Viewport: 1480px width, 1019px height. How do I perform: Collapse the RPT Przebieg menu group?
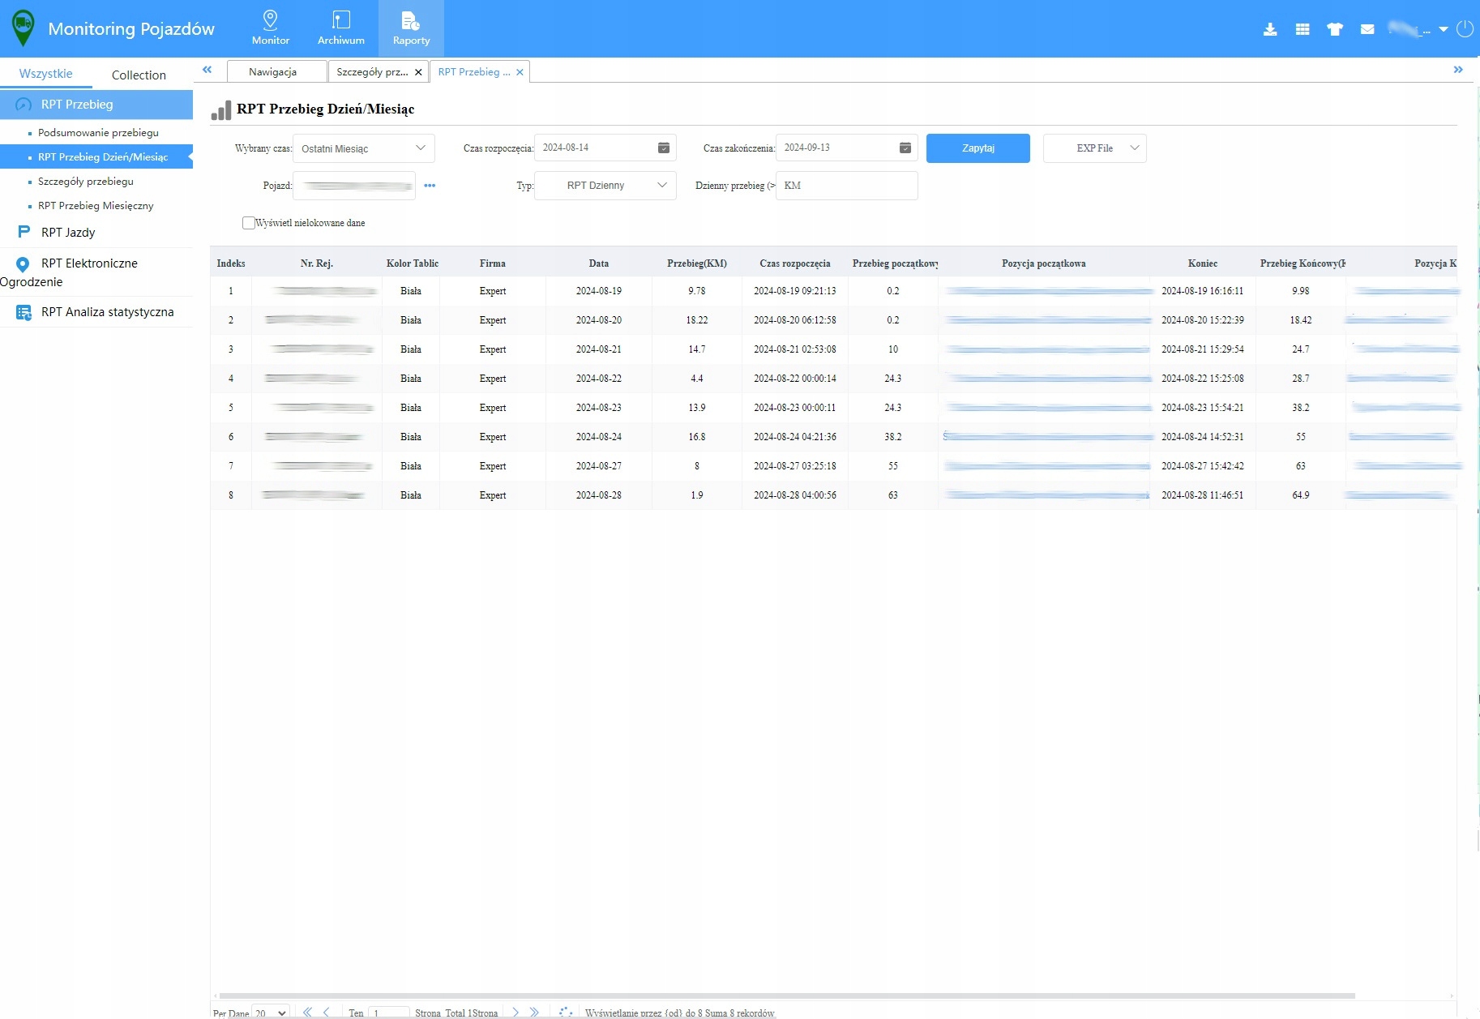coord(96,105)
